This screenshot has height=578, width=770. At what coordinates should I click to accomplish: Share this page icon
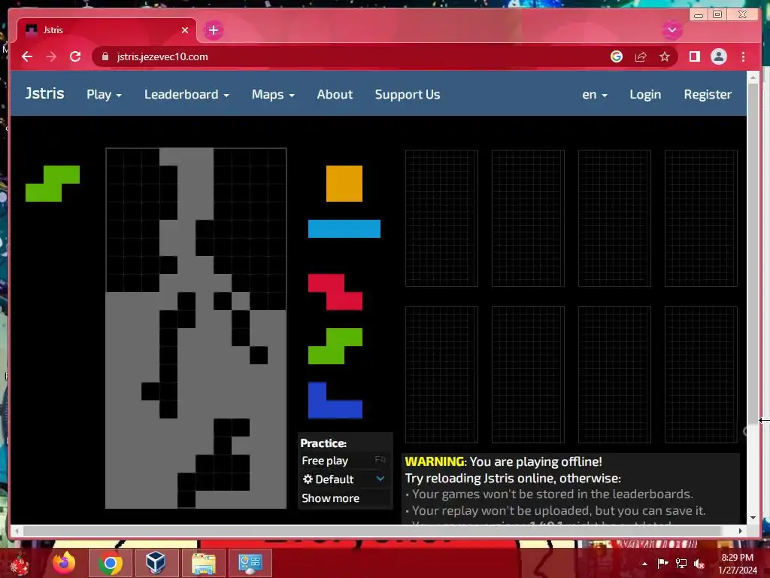click(x=641, y=56)
